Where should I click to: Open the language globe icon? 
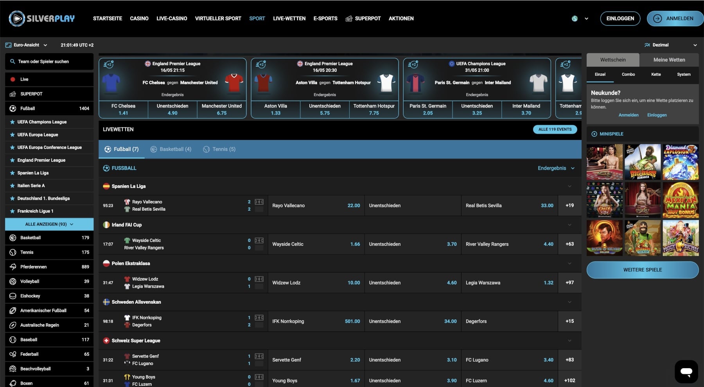(x=575, y=18)
